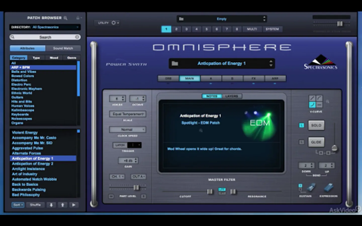Viewport: 362px width, 226px height.
Task: Open the System page button
Action: tap(272, 29)
